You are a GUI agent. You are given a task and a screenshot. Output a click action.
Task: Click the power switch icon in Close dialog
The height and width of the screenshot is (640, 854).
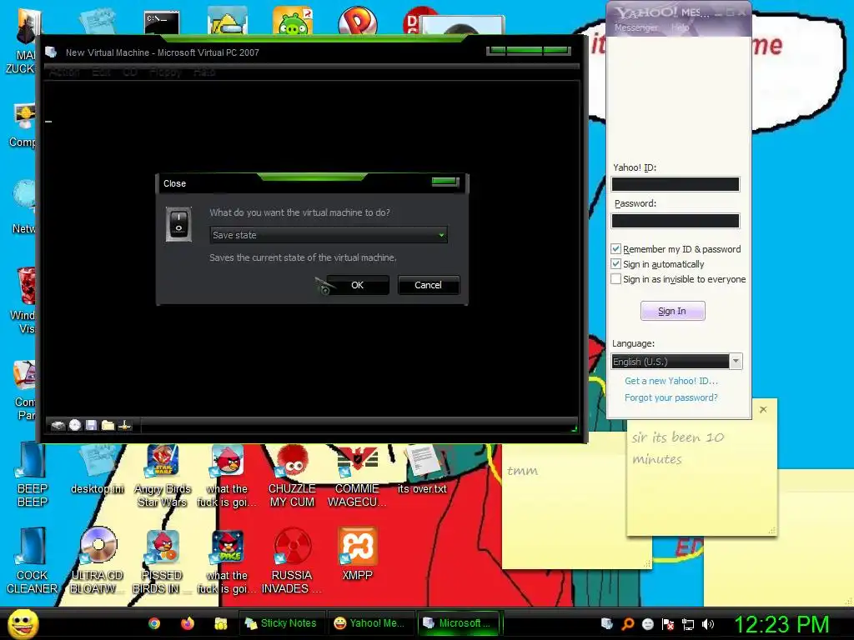[x=178, y=223]
